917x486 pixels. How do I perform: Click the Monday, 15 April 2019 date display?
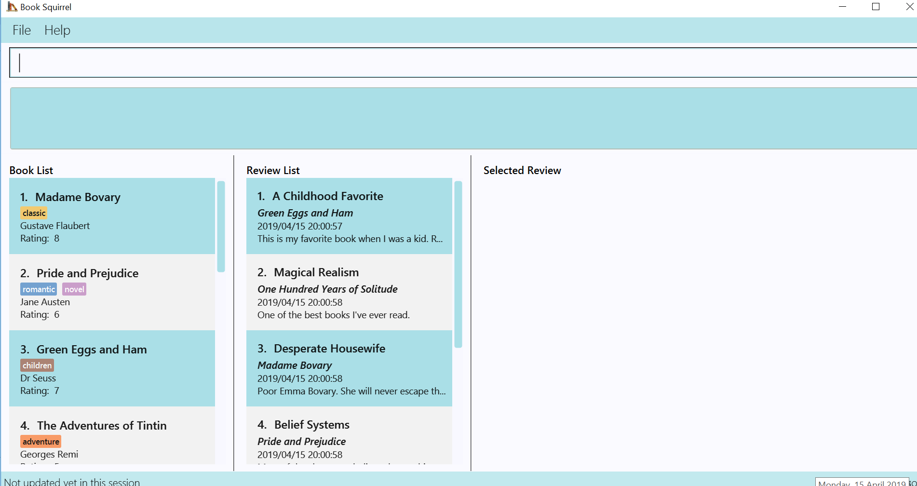862,483
